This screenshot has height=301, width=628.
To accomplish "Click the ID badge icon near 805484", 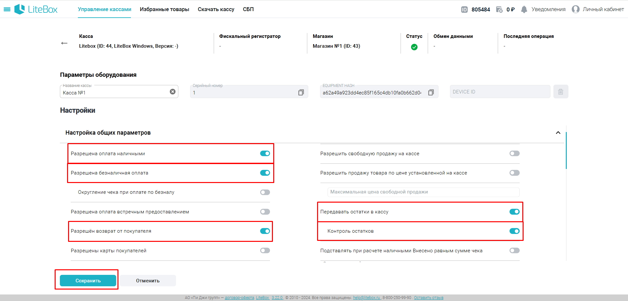I will pos(464,9).
